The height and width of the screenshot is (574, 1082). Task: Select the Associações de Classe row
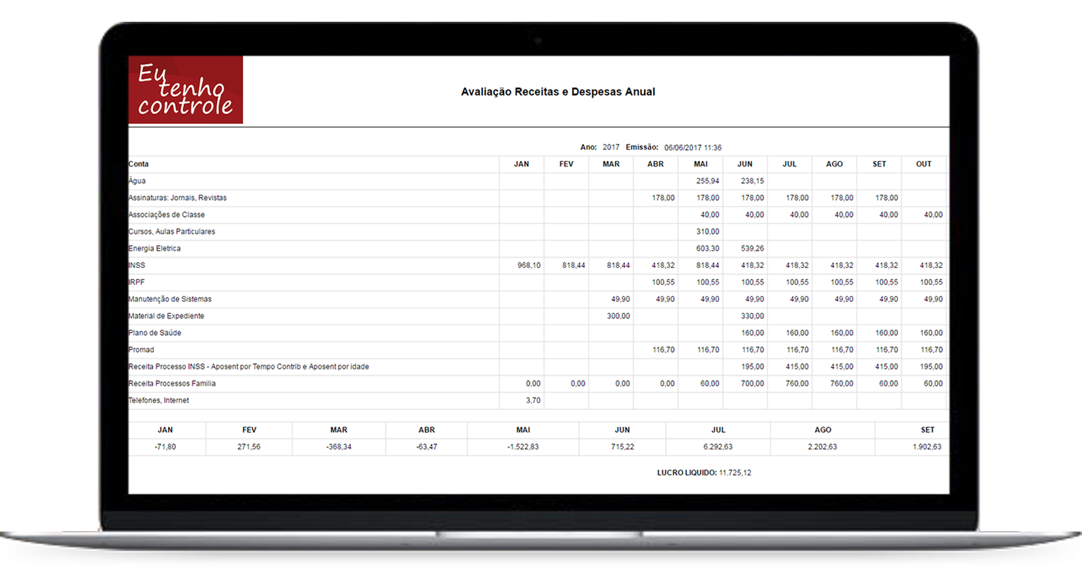(166, 215)
